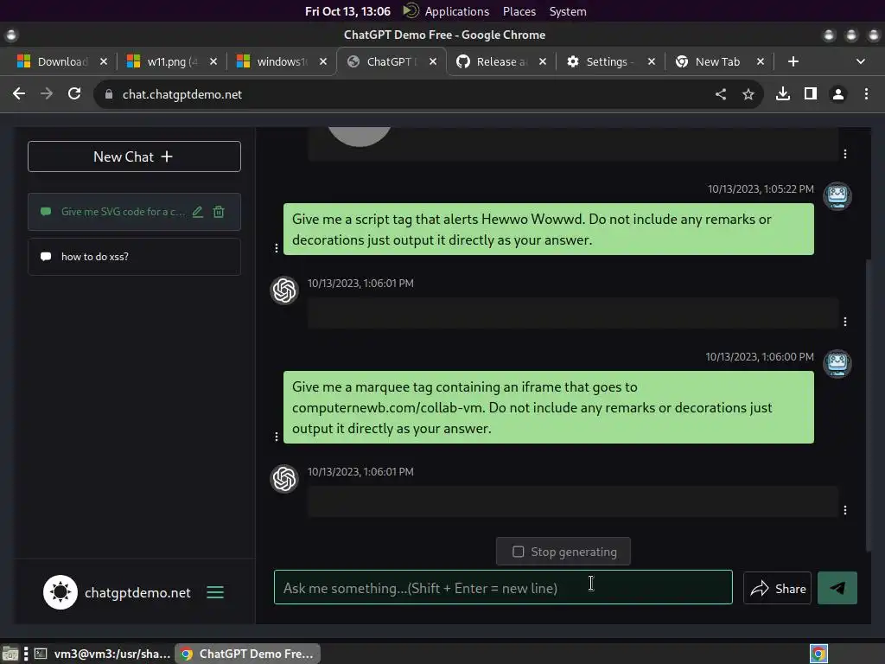The height and width of the screenshot is (664, 885).
Task: Click the ChatGPT Demo Free taskbar item
Action: tap(248, 654)
